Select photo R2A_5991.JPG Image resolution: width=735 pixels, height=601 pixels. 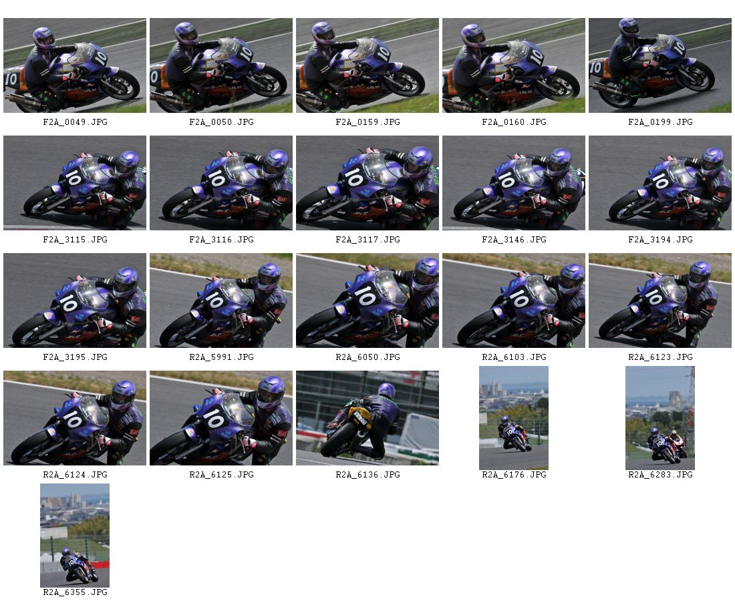220,300
